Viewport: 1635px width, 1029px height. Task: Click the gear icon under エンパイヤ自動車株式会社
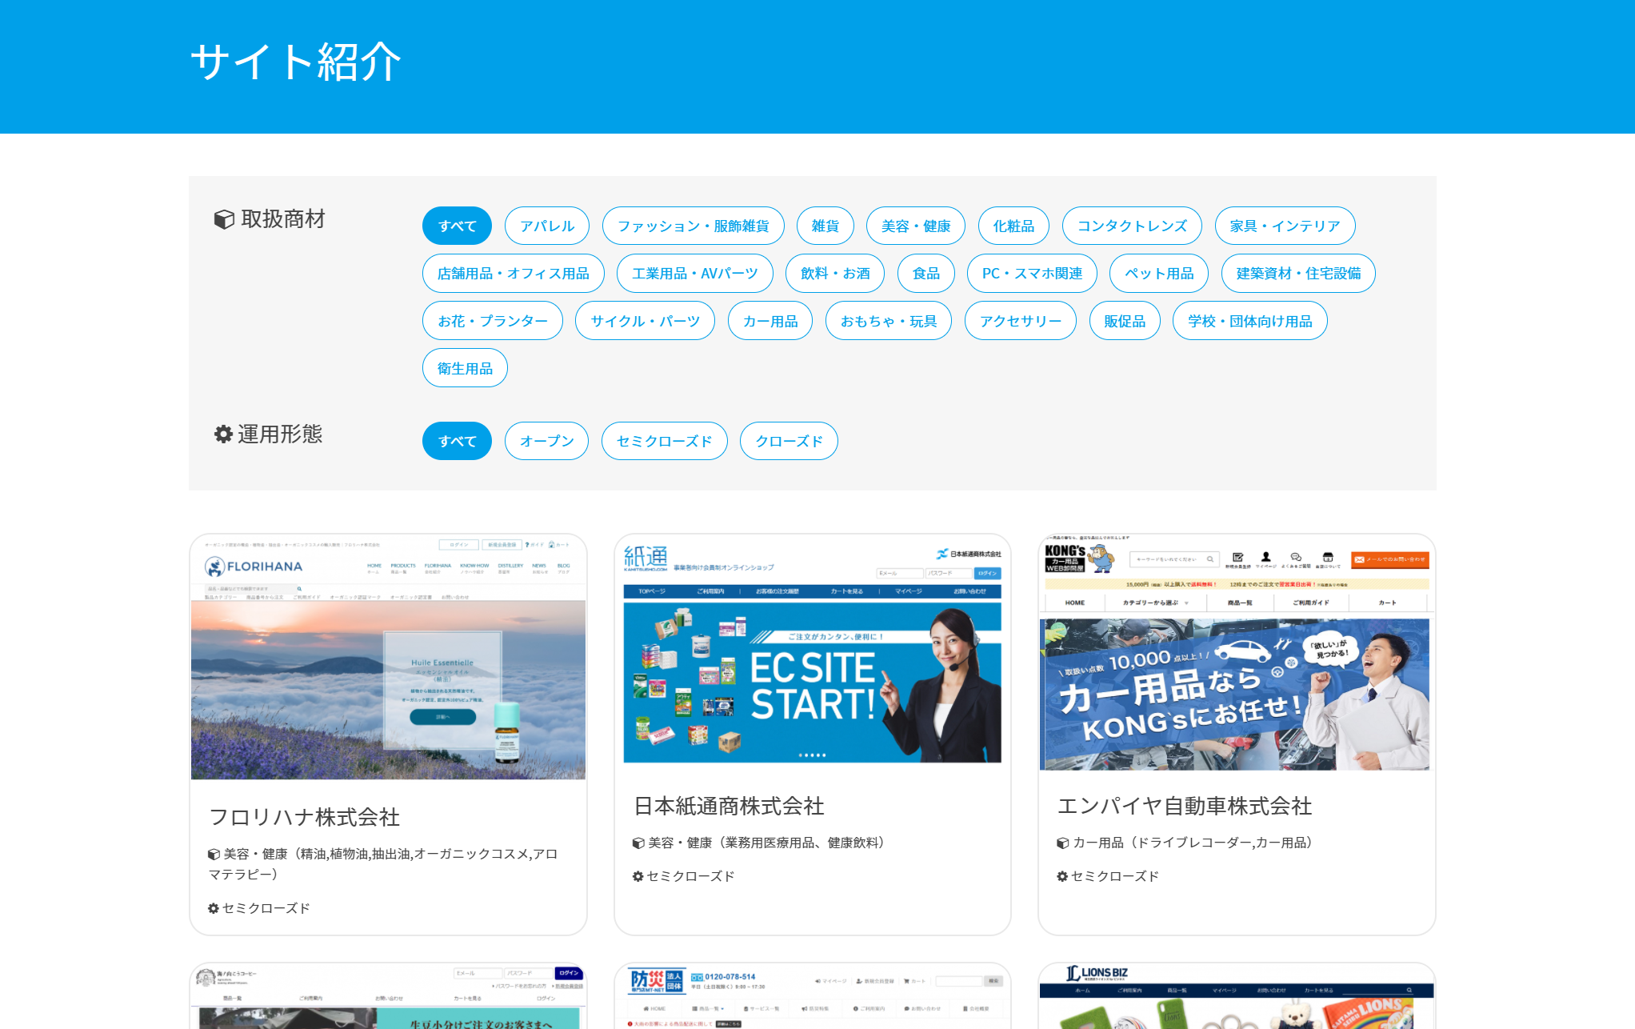[x=1063, y=876]
